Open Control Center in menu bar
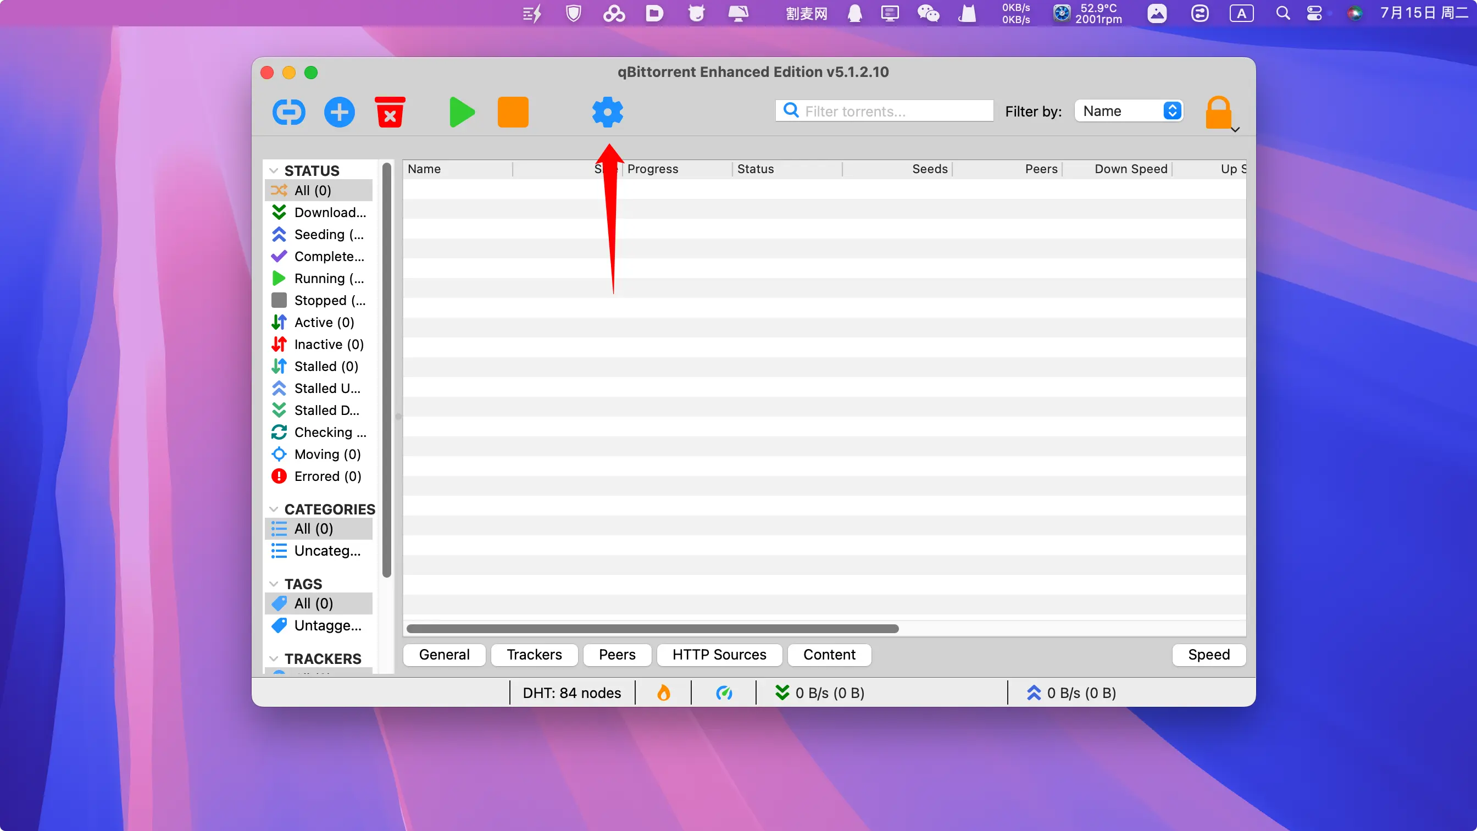 (1314, 13)
